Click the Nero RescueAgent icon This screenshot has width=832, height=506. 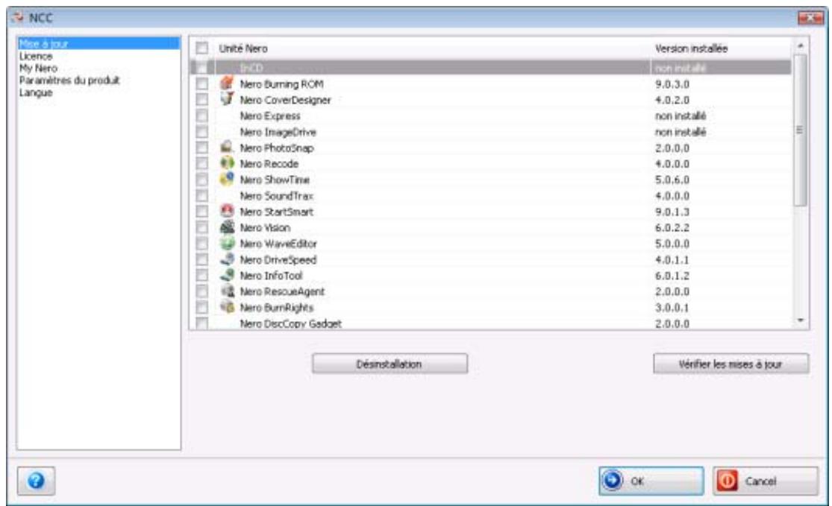[227, 291]
